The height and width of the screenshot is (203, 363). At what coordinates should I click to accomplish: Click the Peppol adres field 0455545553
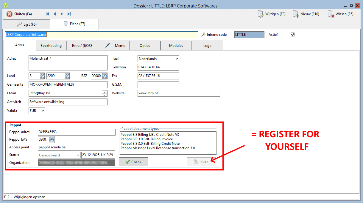(77, 132)
